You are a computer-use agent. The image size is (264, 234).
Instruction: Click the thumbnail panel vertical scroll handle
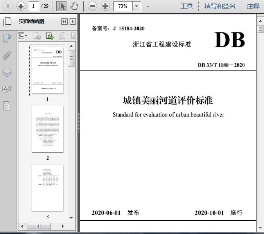coord(72,58)
